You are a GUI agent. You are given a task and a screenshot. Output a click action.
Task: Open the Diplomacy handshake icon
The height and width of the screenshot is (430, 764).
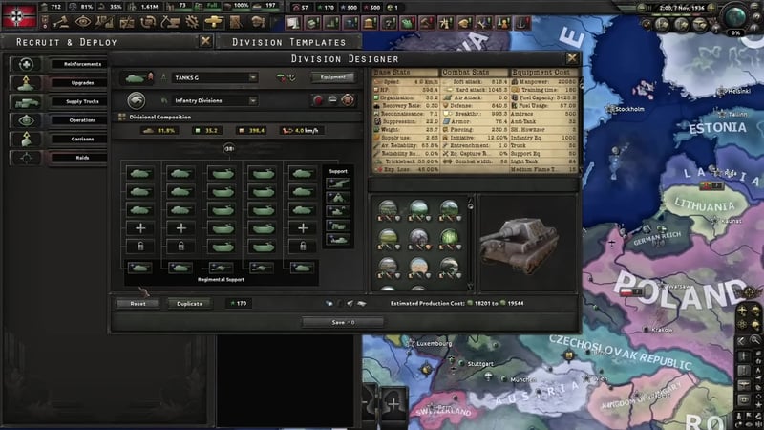pos(127,22)
